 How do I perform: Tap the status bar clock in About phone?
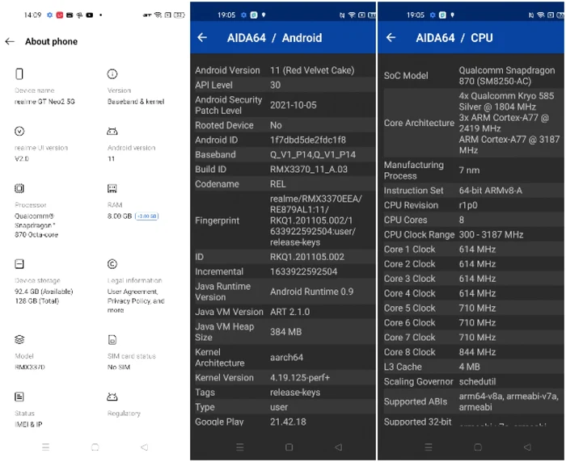33,15
